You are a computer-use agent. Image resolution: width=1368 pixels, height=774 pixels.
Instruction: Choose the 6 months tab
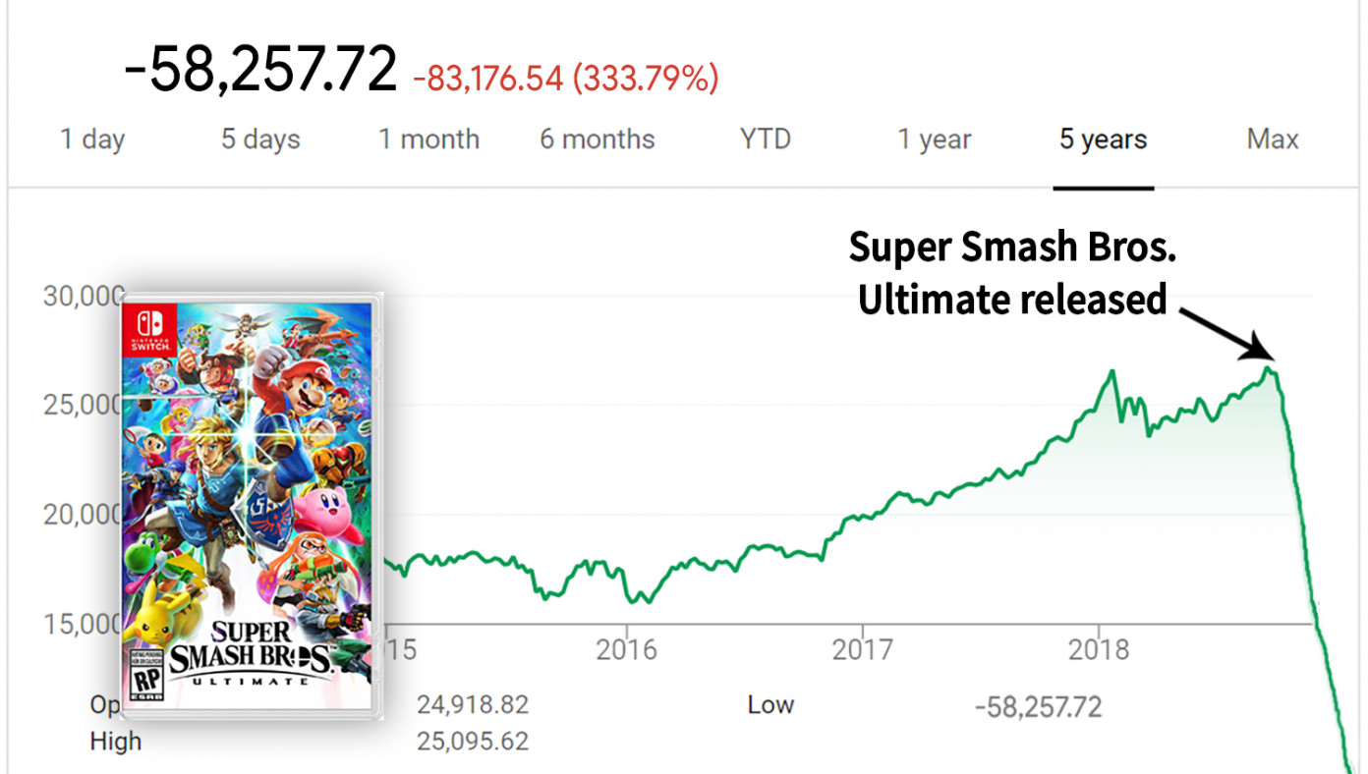coord(598,139)
